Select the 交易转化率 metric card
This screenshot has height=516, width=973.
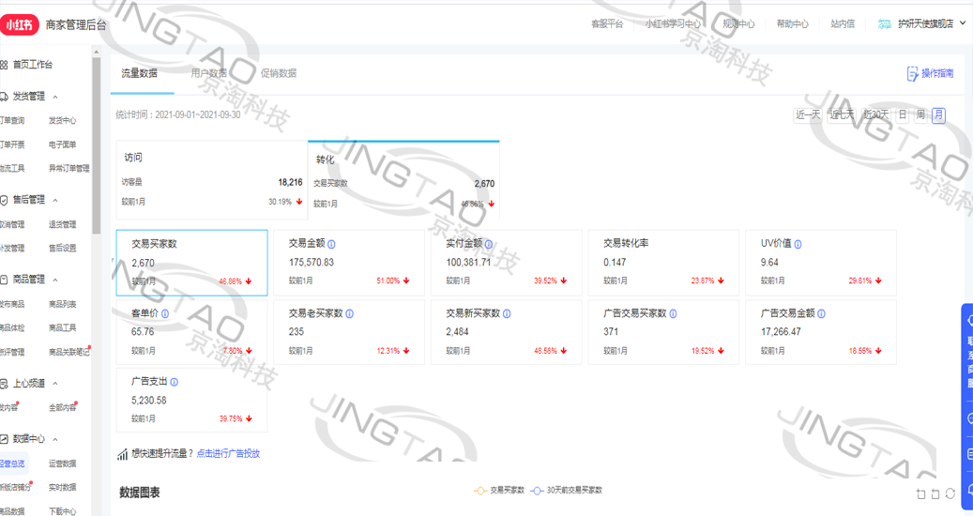[x=663, y=263]
